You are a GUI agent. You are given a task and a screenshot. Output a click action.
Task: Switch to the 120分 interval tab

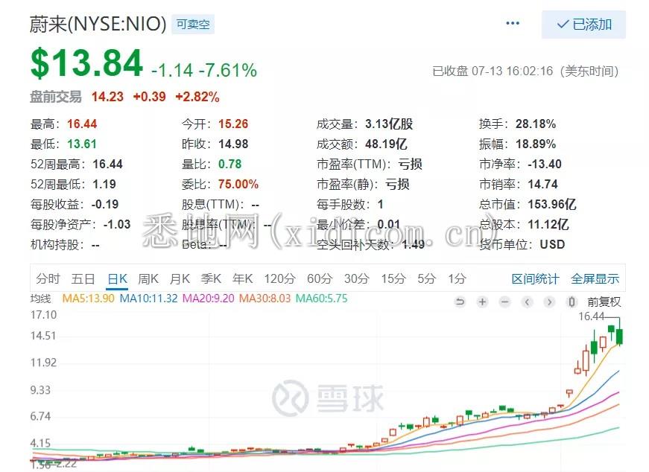[280, 279]
